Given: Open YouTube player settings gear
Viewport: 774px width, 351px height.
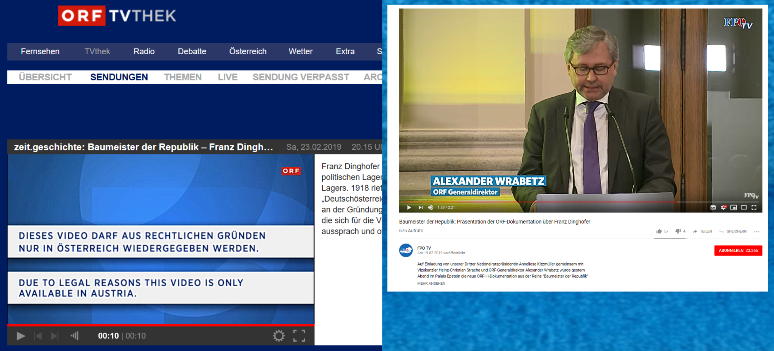Looking at the screenshot, I should (723, 207).
